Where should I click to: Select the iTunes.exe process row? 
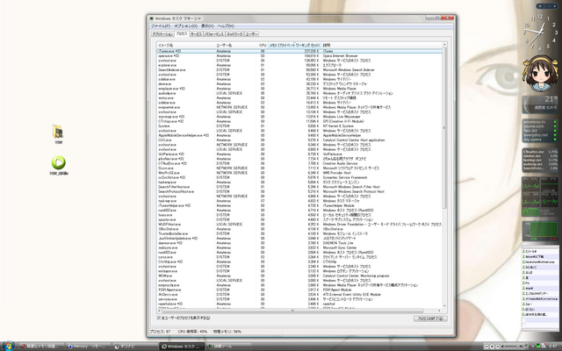(299, 51)
